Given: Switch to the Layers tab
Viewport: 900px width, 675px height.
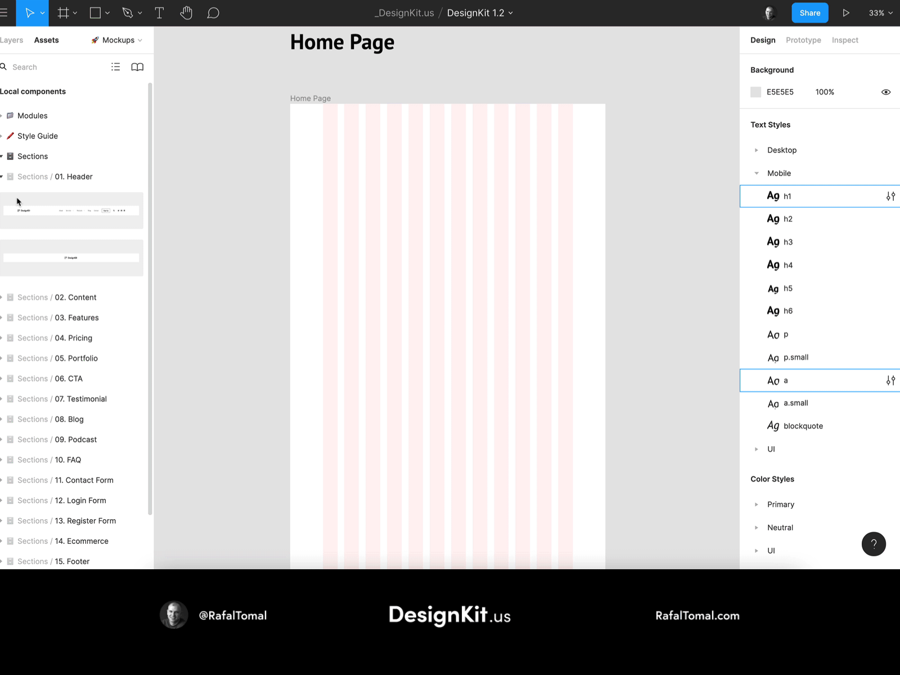Looking at the screenshot, I should coord(11,40).
